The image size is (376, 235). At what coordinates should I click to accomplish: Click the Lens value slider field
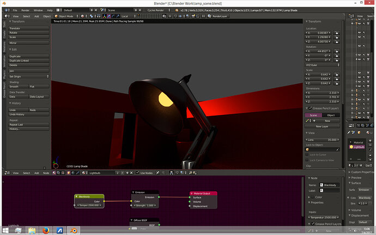323,140
